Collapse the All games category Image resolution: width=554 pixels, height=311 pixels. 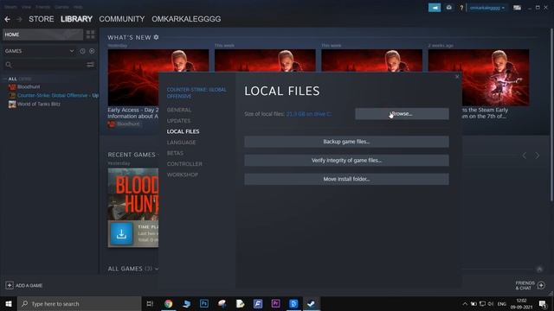(4, 79)
